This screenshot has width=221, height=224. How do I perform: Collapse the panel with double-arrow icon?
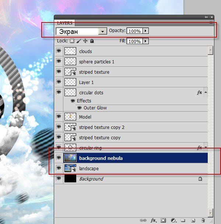(206, 17)
